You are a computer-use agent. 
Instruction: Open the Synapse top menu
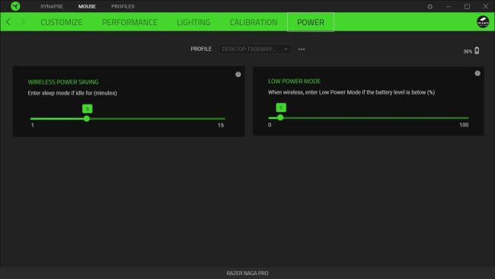click(x=52, y=6)
